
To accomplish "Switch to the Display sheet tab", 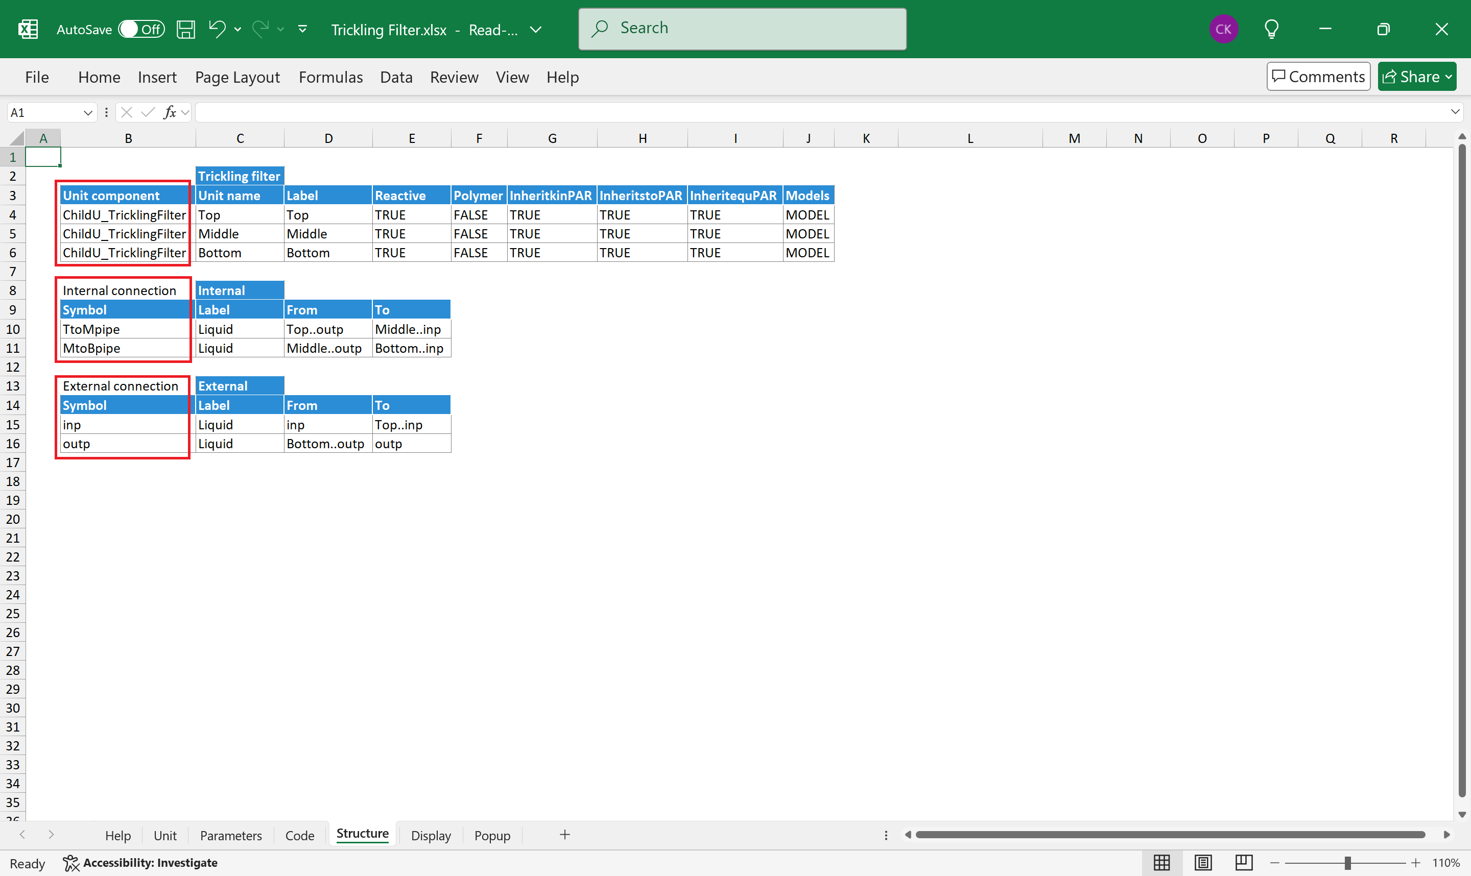I will [x=431, y=835].
